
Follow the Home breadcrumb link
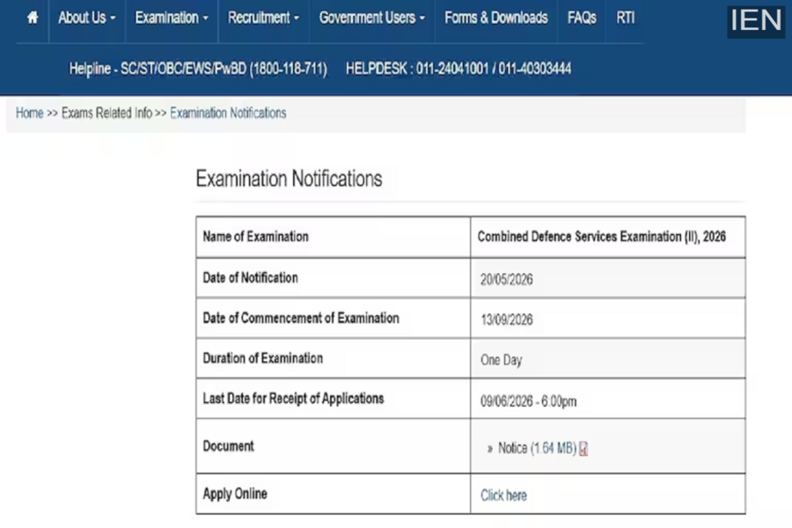click(29, 114)
